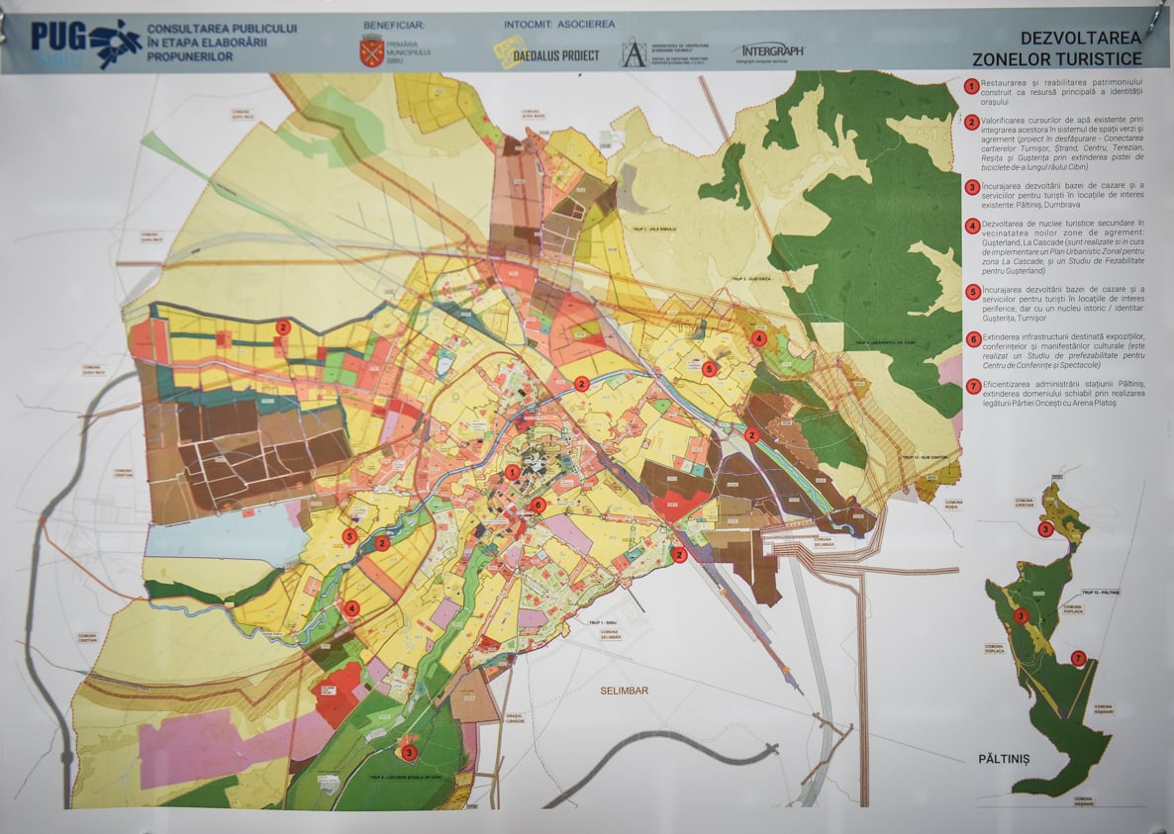This screenshot has width=1174, height=834.
Task: Click the 'SELIMBAR' map label
Action: (624, 691)
